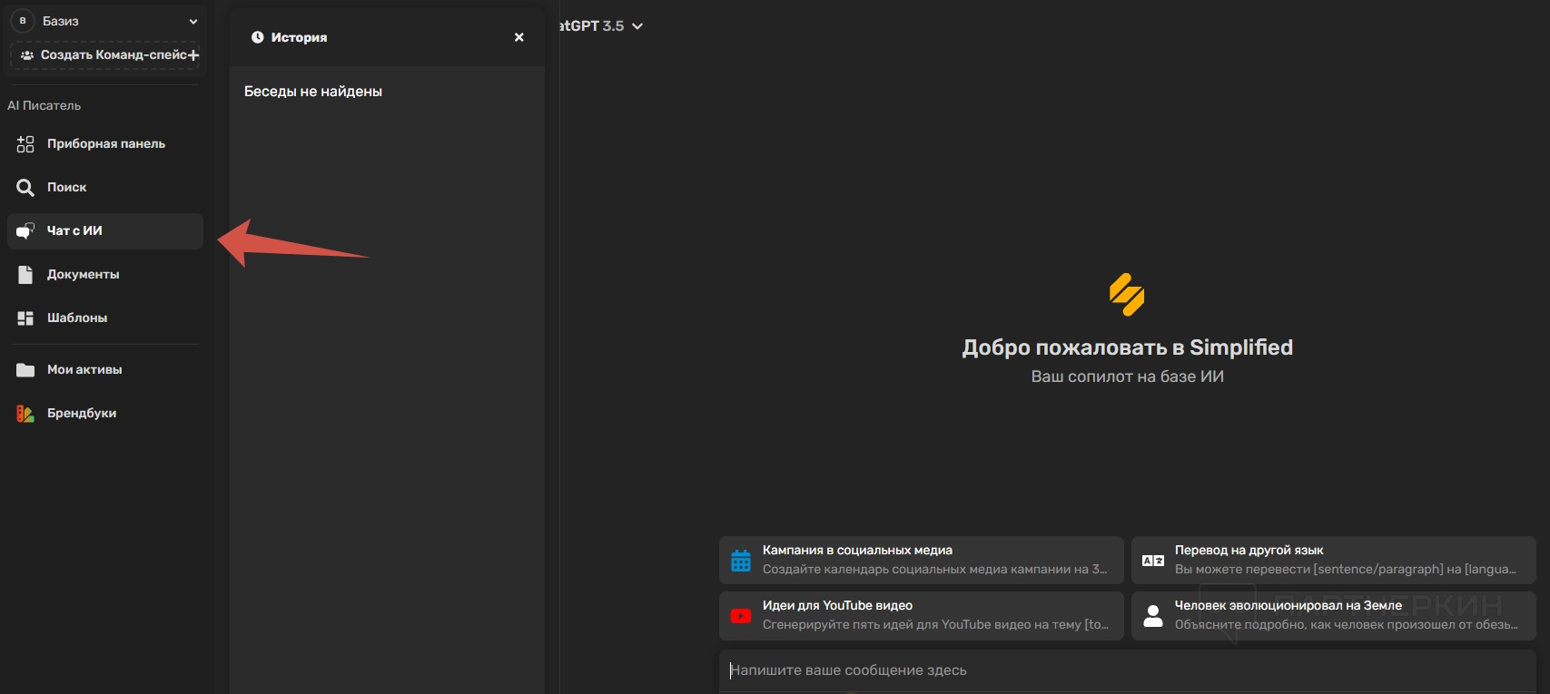Expand the Базиз workspace dropdown

coord(193,22)
